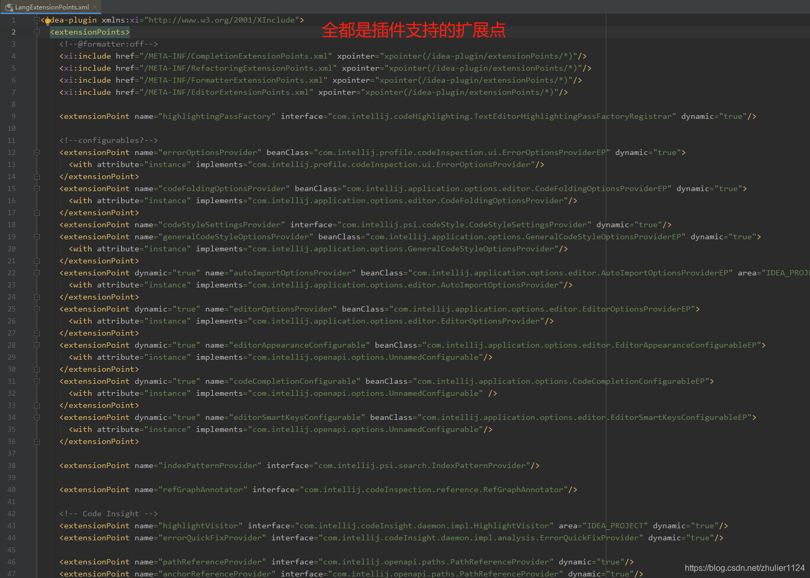Collapse editorSmartKeysConfigurable block at line 34
This screenshot has width=810, height=578.
(x=37, y=417)
